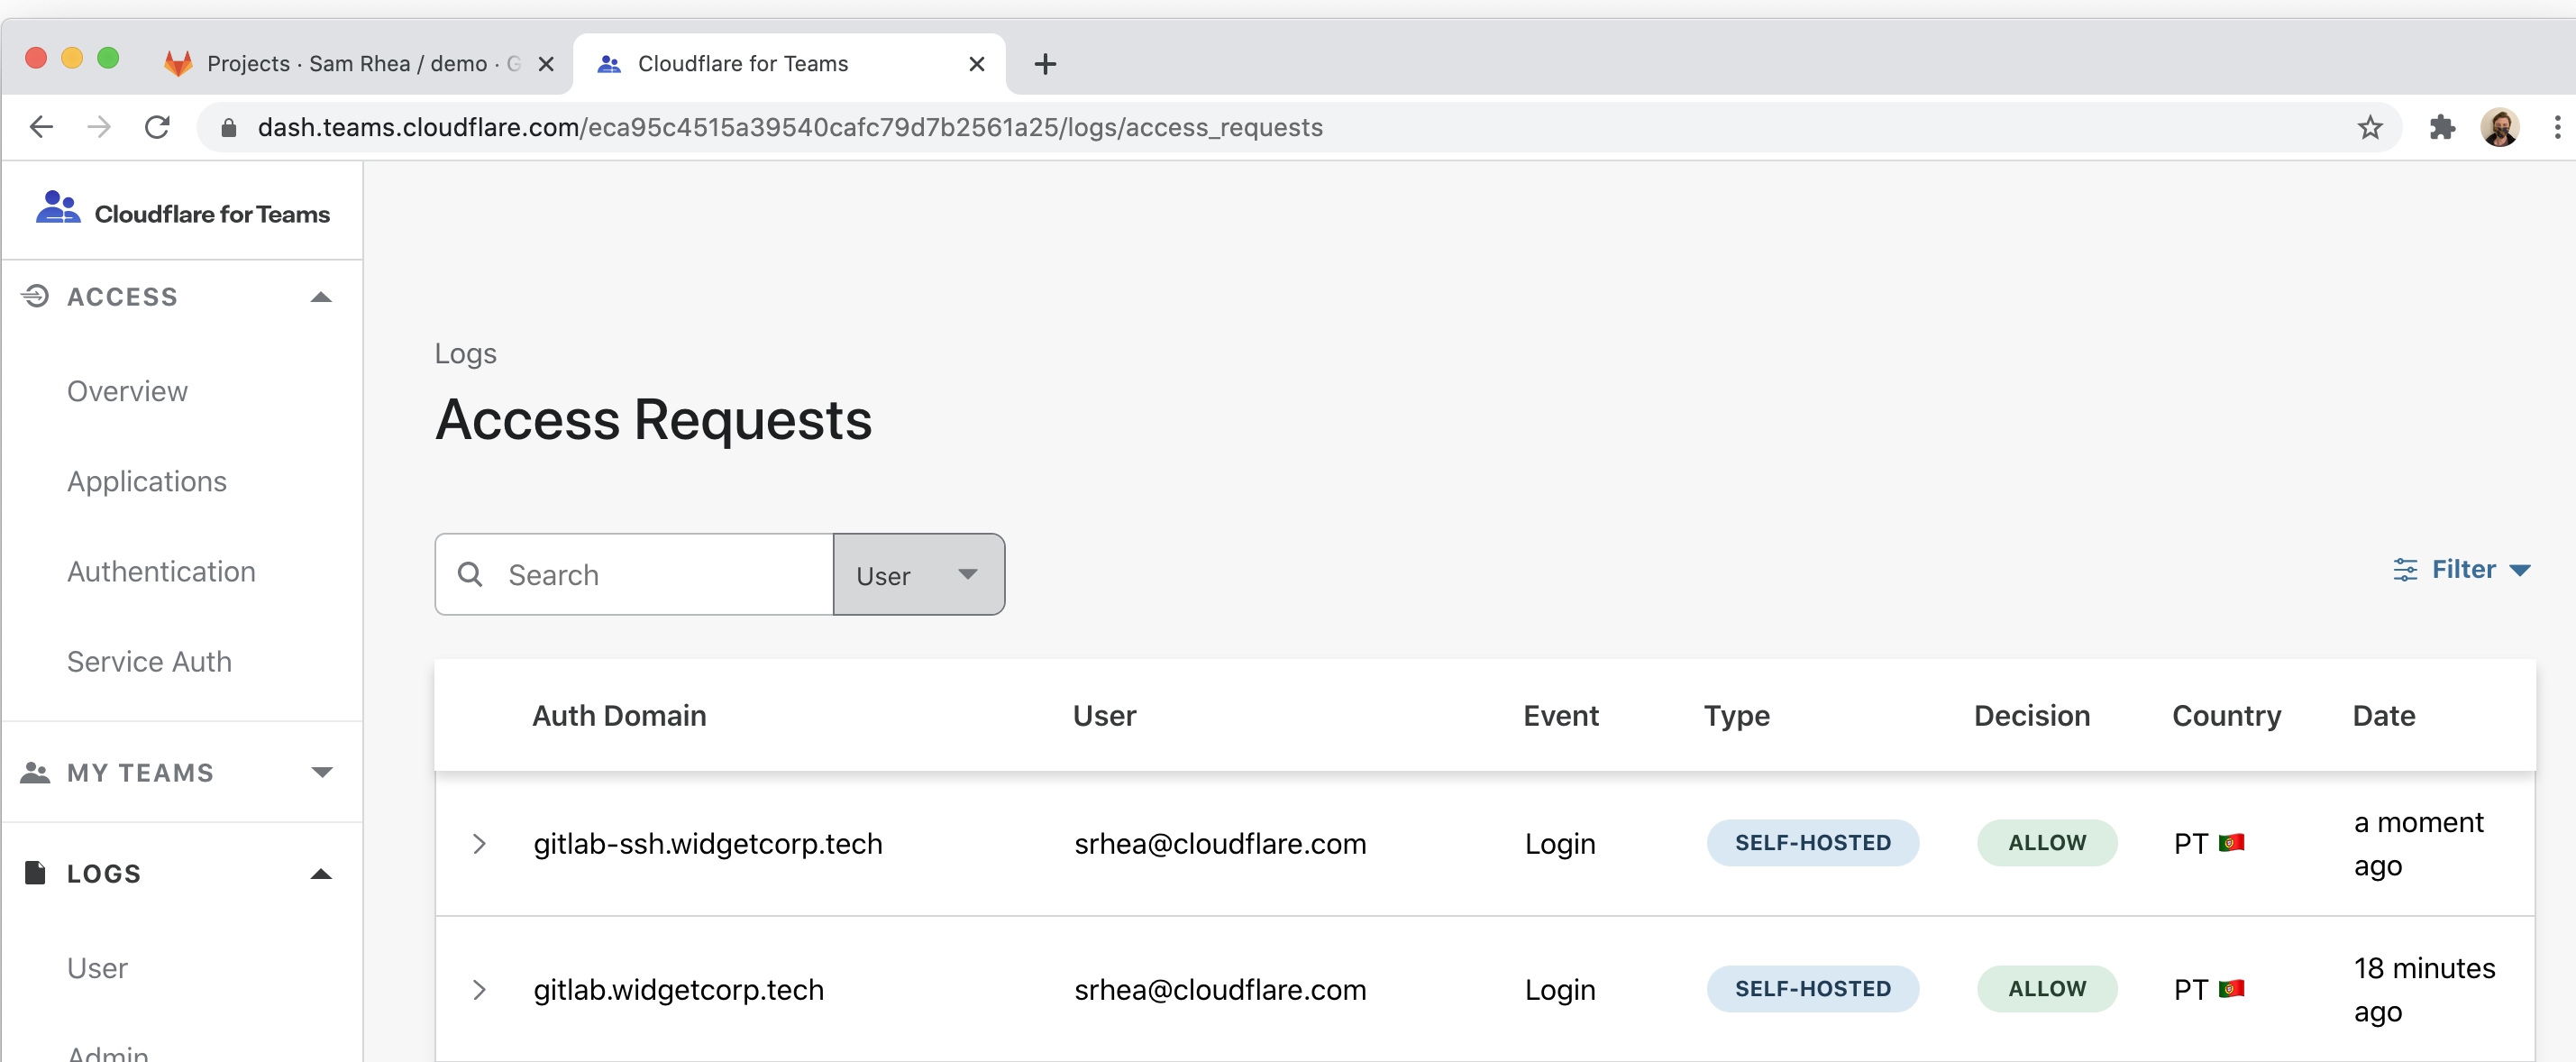Open the User search filter dropdown
This screenshot has width=2576, height=1062.
[917, 574]
